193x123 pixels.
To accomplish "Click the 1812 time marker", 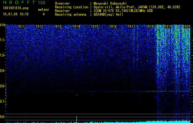I will 39,26.
